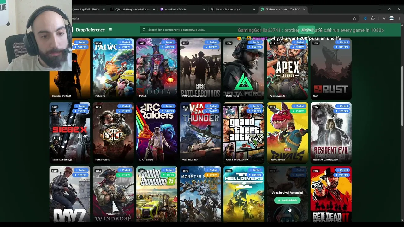
Task: Open the Rust game card
Action: click(x=331, y=69)
